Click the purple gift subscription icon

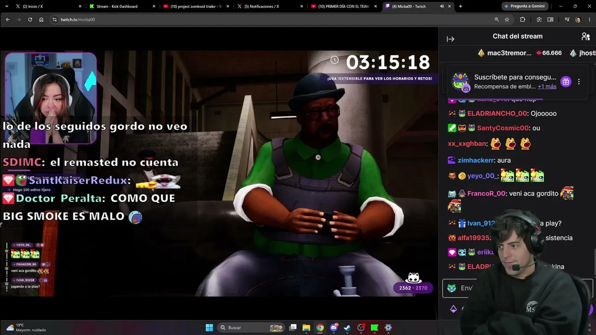point(566,82)
